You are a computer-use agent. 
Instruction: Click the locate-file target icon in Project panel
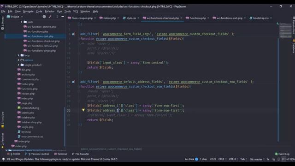coord(44,17)
